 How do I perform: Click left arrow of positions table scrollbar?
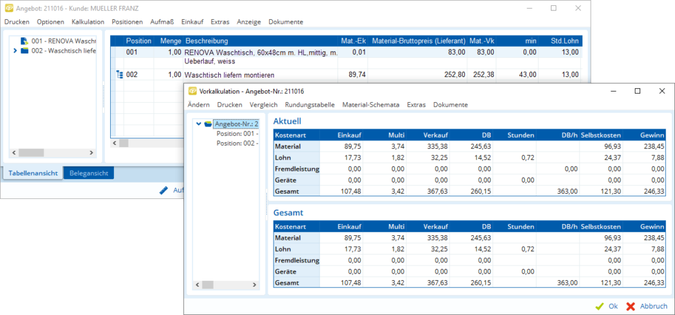coord(114,142)
